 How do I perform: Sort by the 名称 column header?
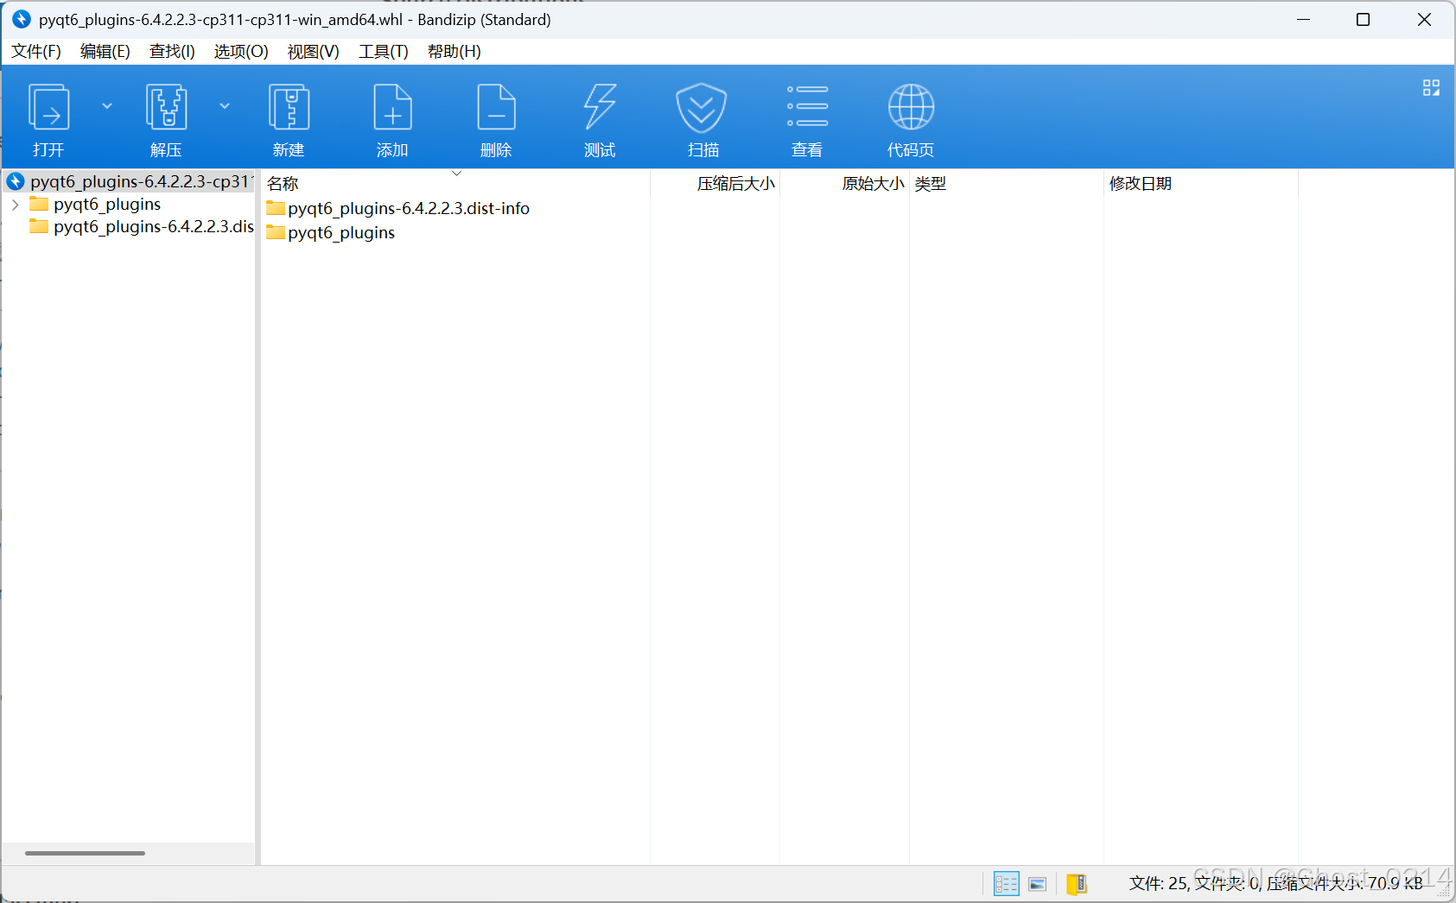(x=283, y=184)
